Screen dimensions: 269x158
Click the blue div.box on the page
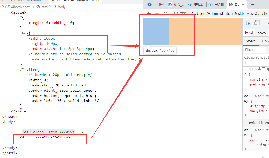click(x=156, y=31)
